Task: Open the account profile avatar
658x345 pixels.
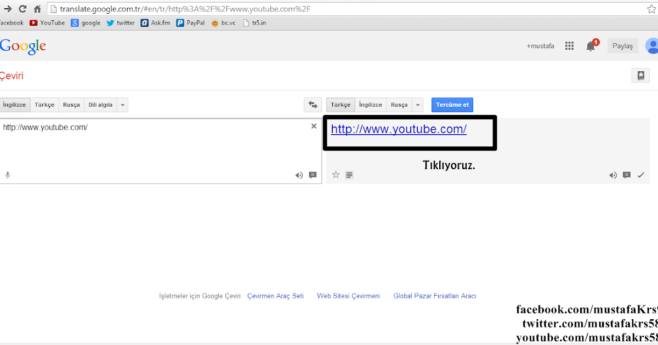Action: coord(652,46)
